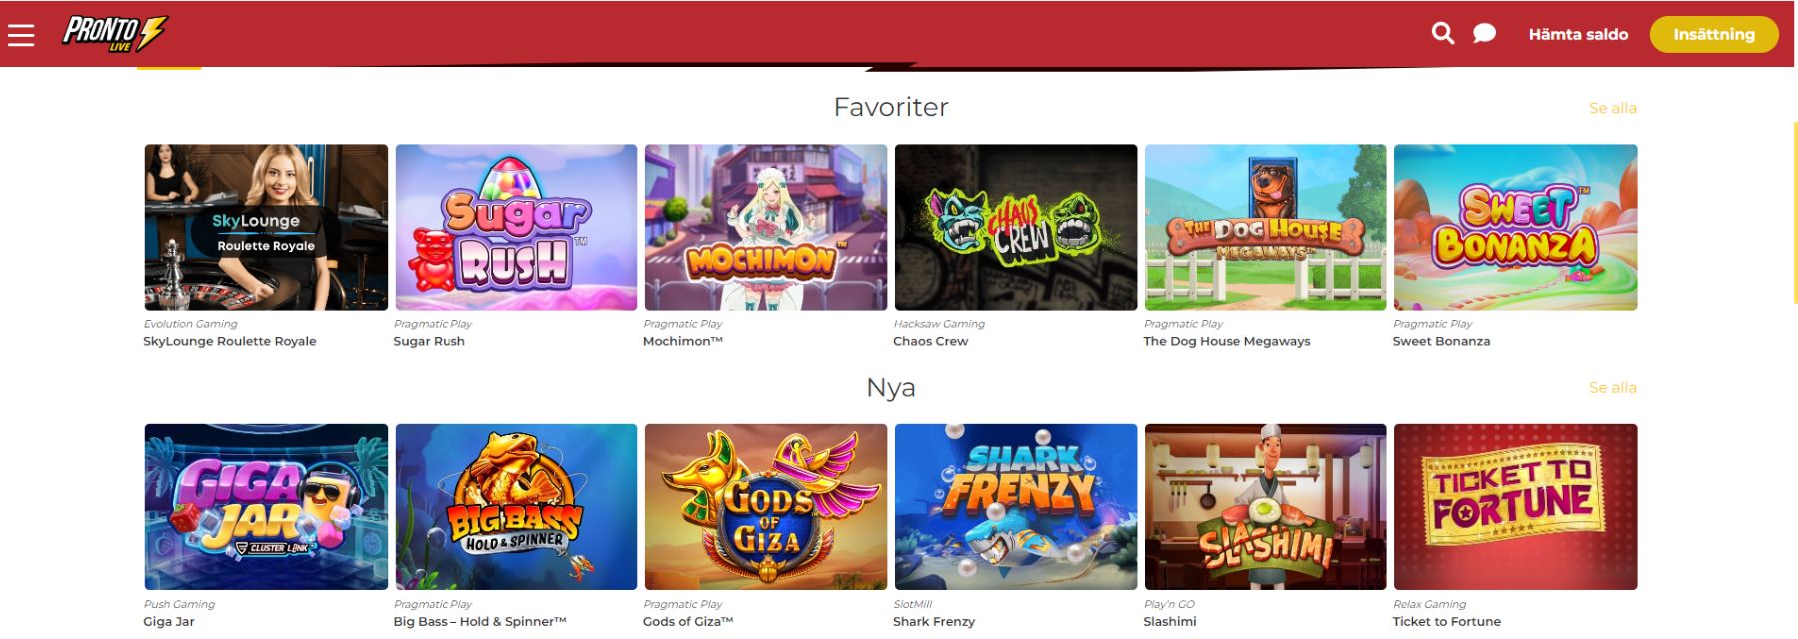Screen dimensions: 1798x639
Task: Open the Slashimi game thumbnail
Action: [x=1266, y=506]
